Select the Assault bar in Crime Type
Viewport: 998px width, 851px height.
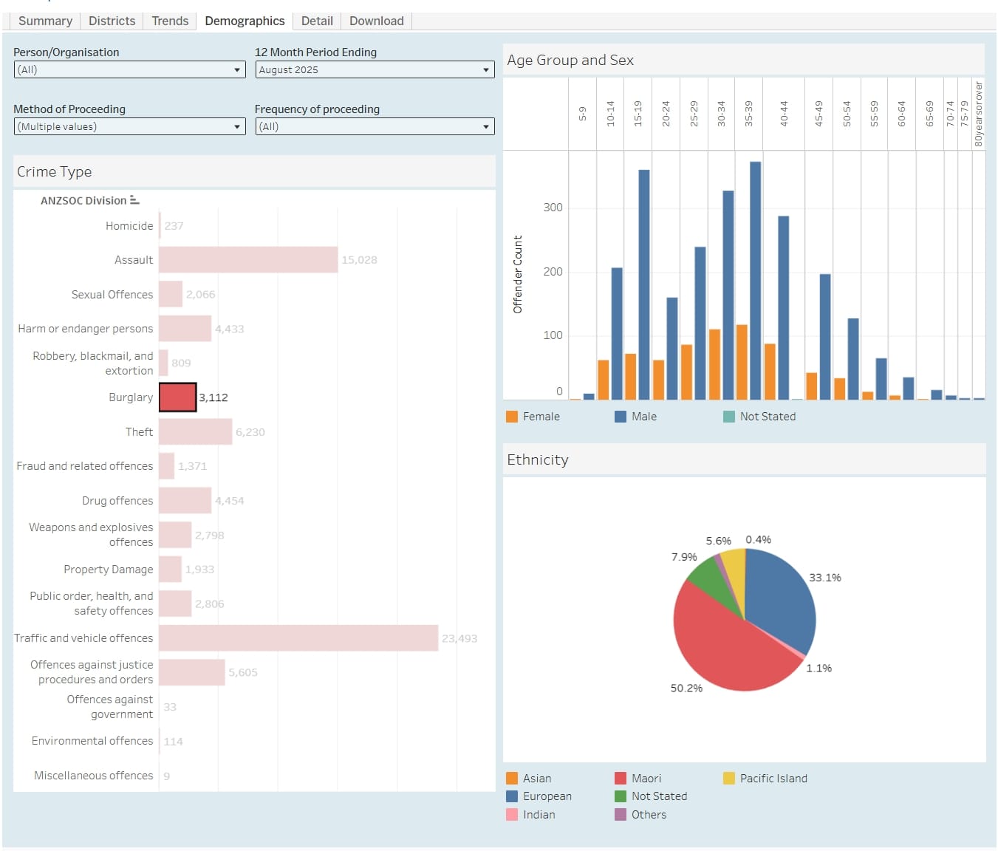pyautogui.click(x=248, y=260)
